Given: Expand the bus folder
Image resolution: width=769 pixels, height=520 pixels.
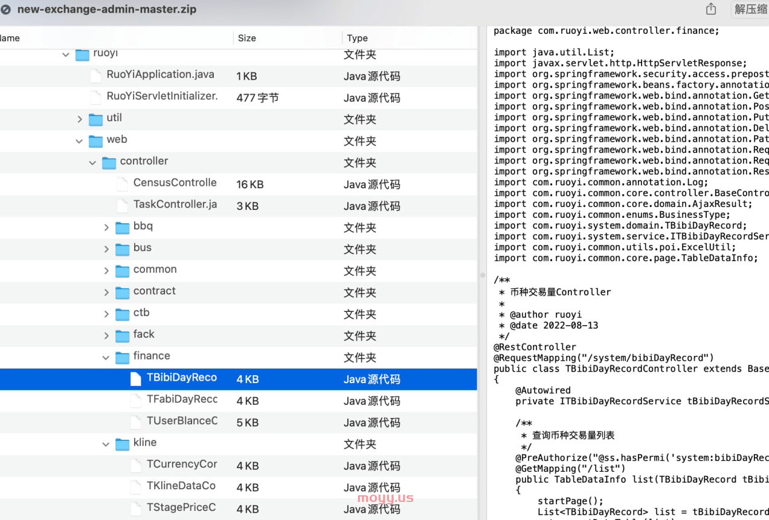Looking at the screenshot, I should [x=106, y=249].
